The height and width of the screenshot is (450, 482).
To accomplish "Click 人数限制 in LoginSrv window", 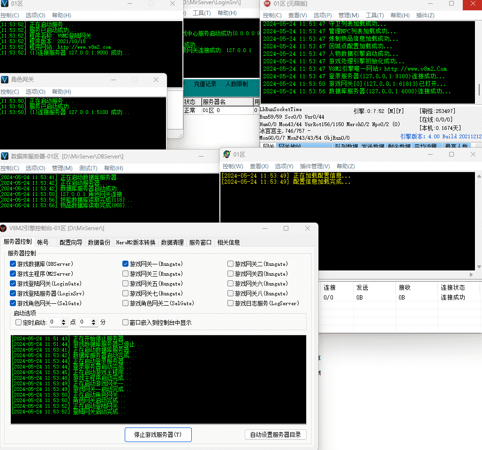I will click(x=236, y=84).
